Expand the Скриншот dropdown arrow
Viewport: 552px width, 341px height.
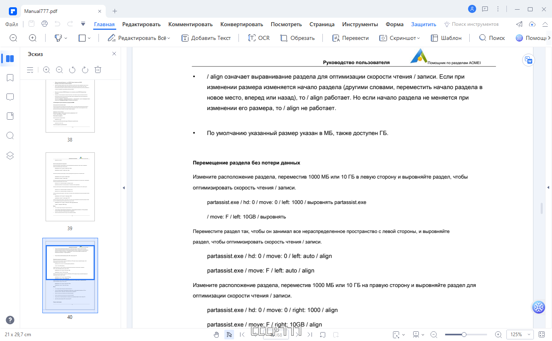[418, 38]
